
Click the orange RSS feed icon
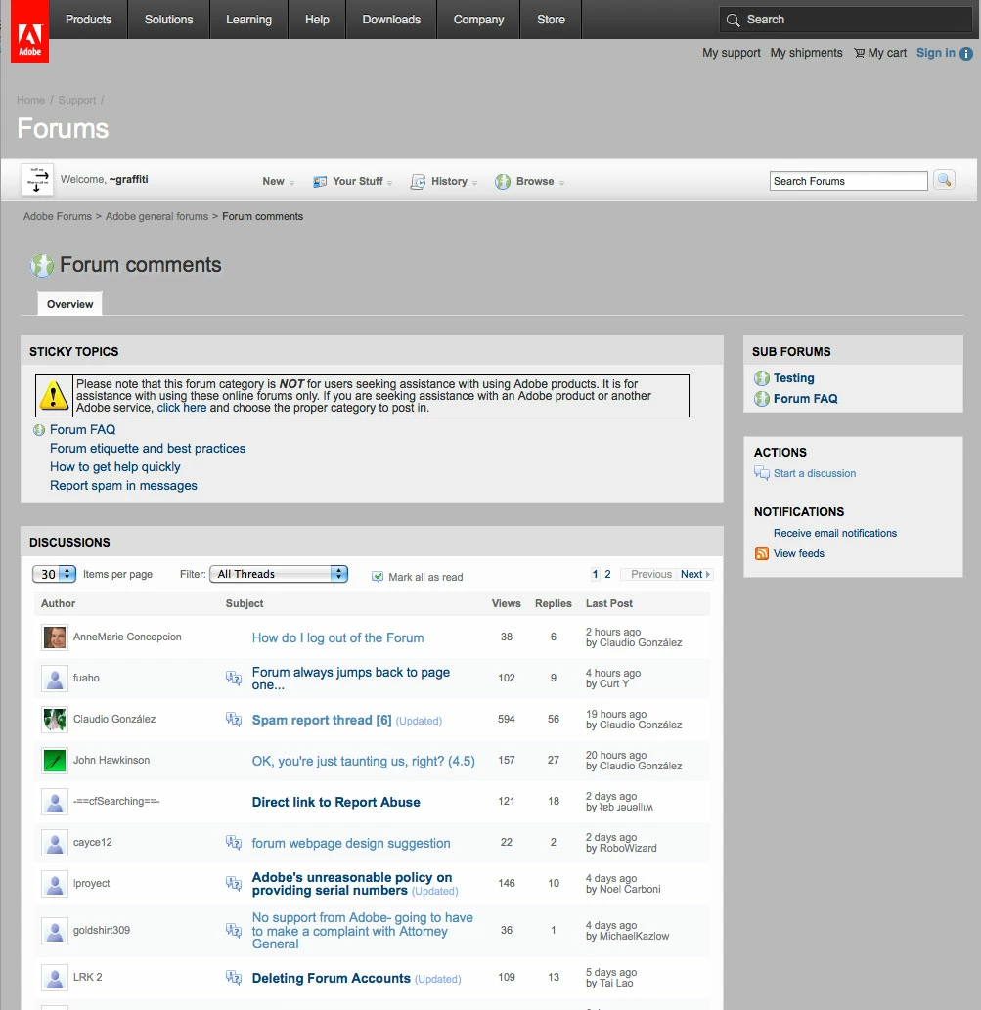click(x=762, y=553)
